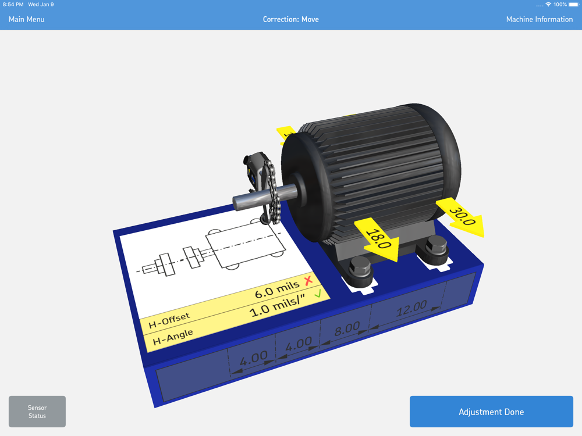This screenshot has width=582, height=436.
Task: Tap the green checkmark beside H-Angle
Action: click(318, 294)
